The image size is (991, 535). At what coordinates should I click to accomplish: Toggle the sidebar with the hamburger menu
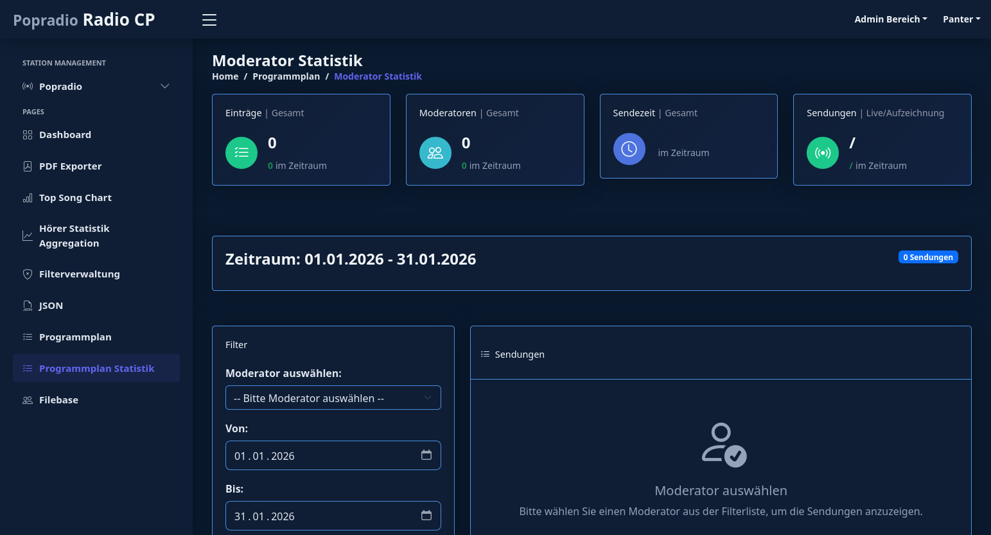pos(209,19)
